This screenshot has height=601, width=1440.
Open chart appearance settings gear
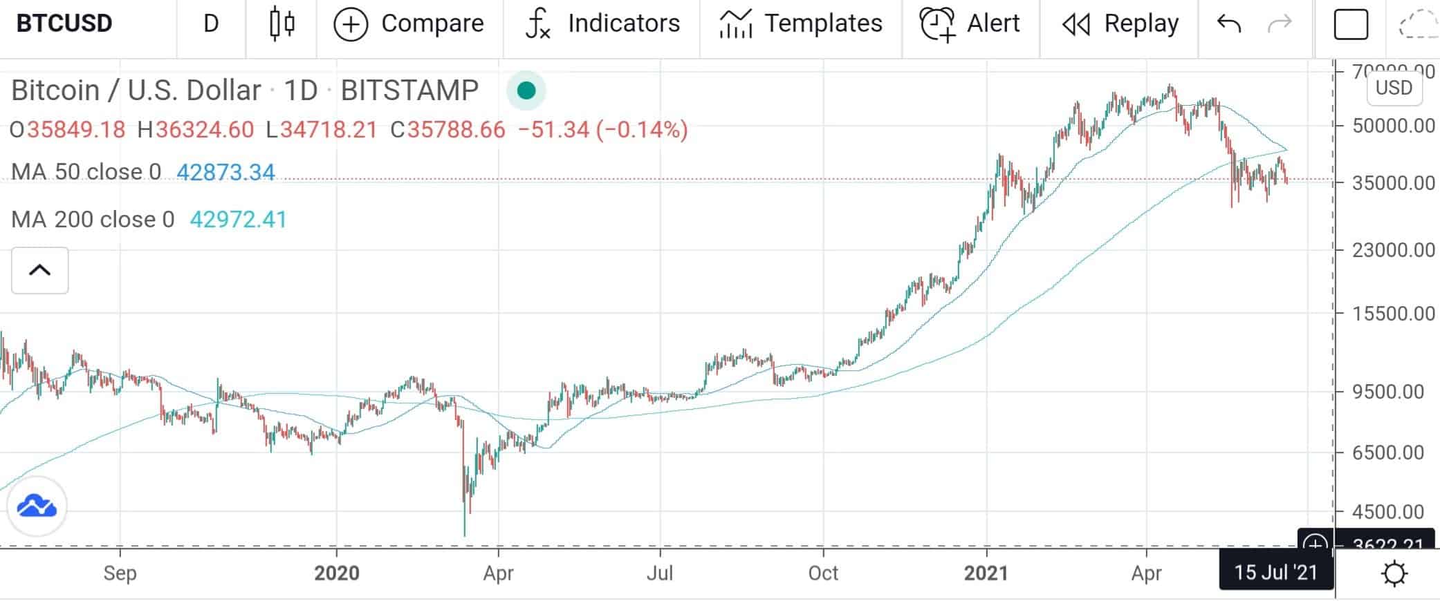tap(1395, 572)
